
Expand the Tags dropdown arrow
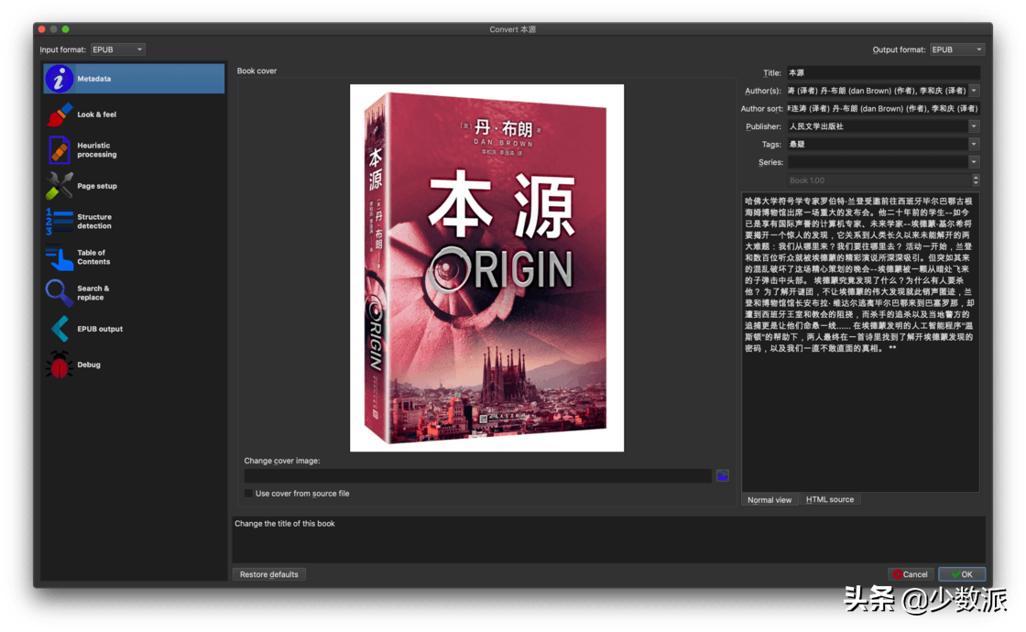975,144
